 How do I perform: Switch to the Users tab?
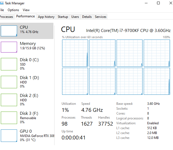pyautogui.click(x=75, y=17)
